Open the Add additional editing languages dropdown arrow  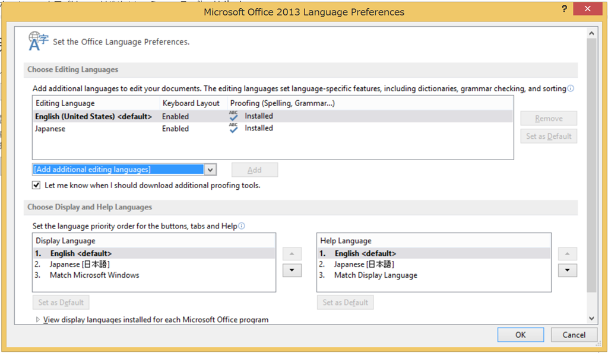pyautogui.click(x=210, y=170)
